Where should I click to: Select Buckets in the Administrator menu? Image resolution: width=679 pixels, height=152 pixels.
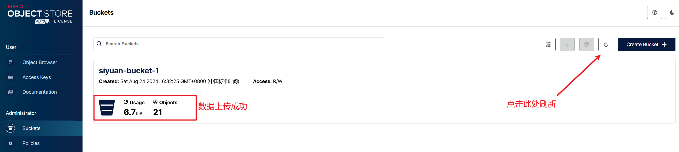[x=32, y=128]
